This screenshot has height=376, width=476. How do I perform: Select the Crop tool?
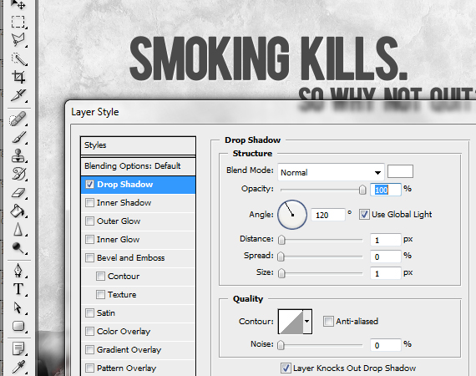(x=18, y=77)
